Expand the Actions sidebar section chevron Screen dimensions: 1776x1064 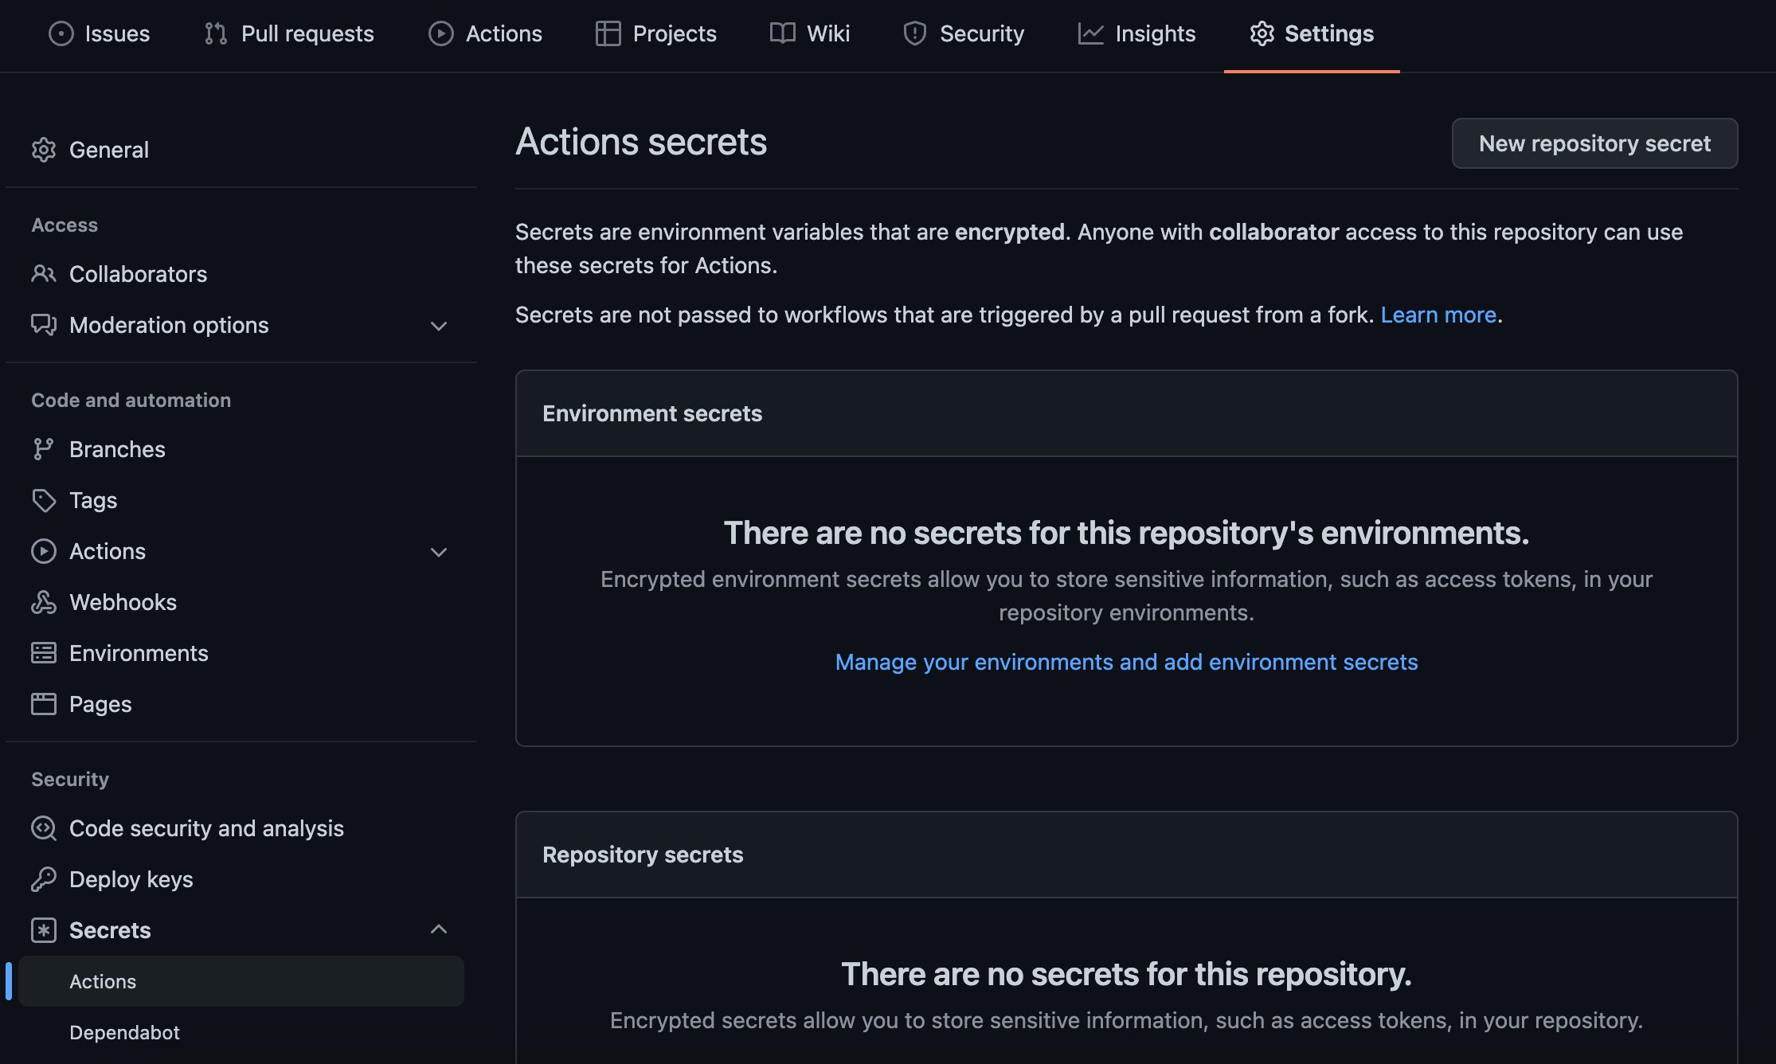438,552
